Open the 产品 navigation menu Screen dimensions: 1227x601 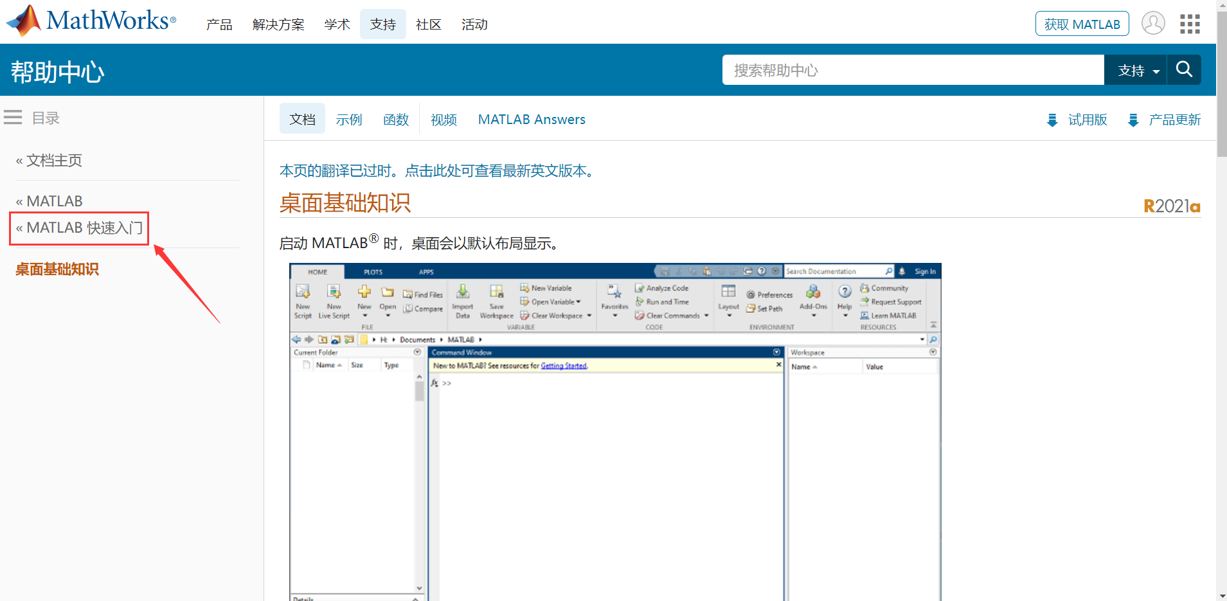[x=219, y=24]
